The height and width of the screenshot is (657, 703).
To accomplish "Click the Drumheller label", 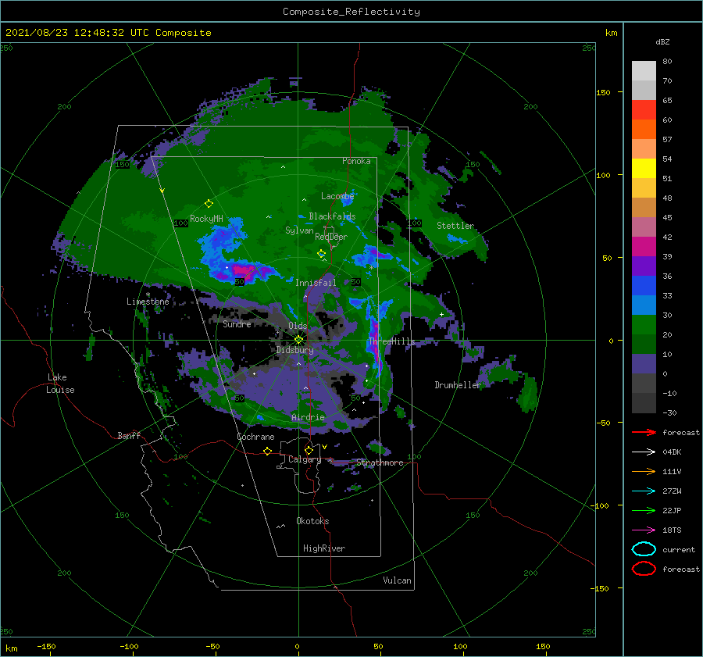I will click(457, 385).
